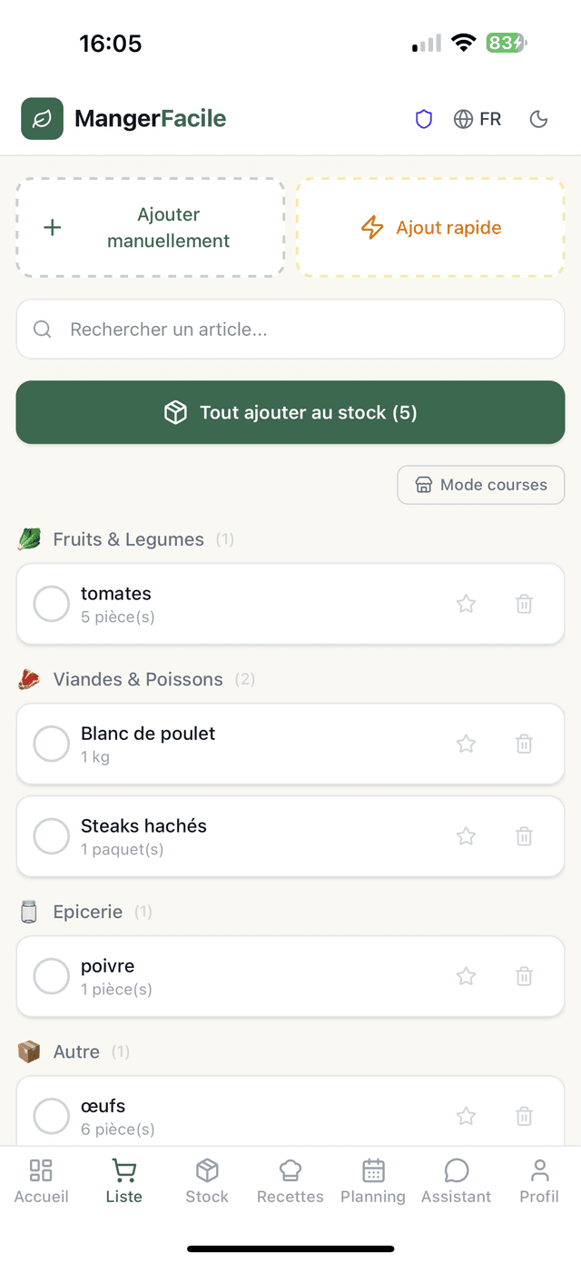
Task: Check off tomates in the list
Action: click(x=52, y=603)
